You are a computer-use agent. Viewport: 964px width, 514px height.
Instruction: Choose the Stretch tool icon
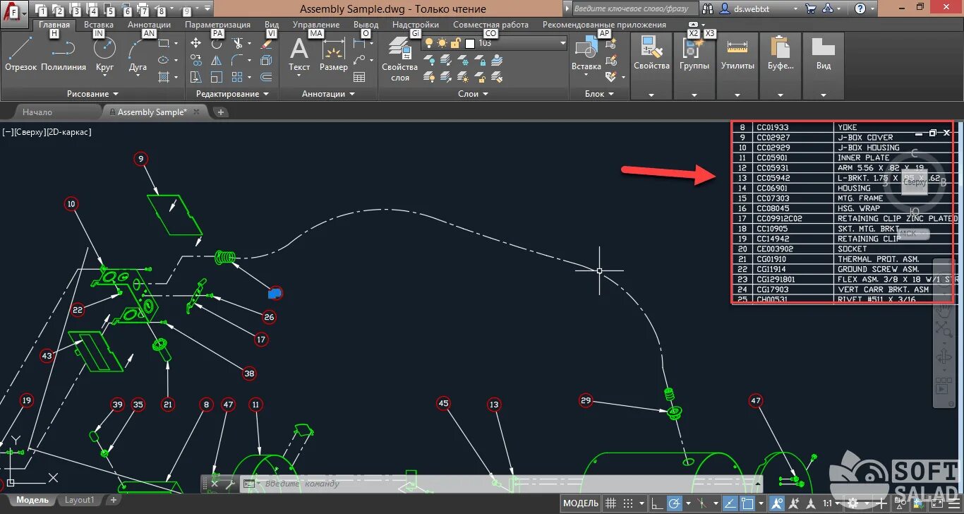click(196, 77)
